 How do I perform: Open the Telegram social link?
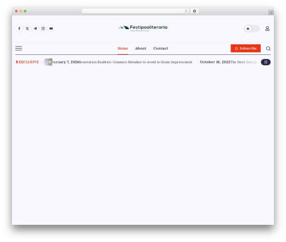35,29
